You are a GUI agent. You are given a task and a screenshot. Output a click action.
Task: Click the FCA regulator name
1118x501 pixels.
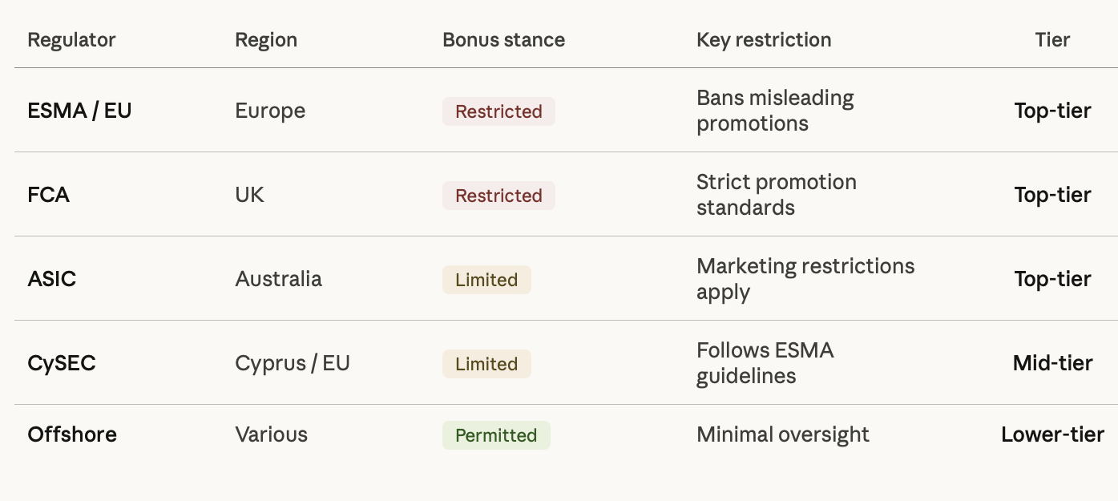(x=48, y=195)
